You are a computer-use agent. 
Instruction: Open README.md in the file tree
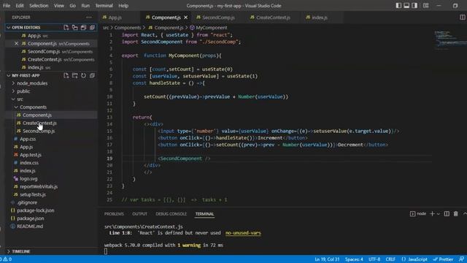tap(30, 226)
